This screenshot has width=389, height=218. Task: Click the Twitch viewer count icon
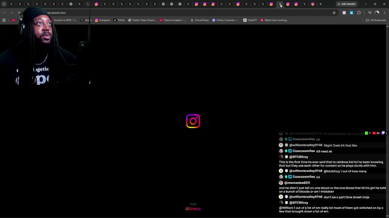[x=383, y=133]
